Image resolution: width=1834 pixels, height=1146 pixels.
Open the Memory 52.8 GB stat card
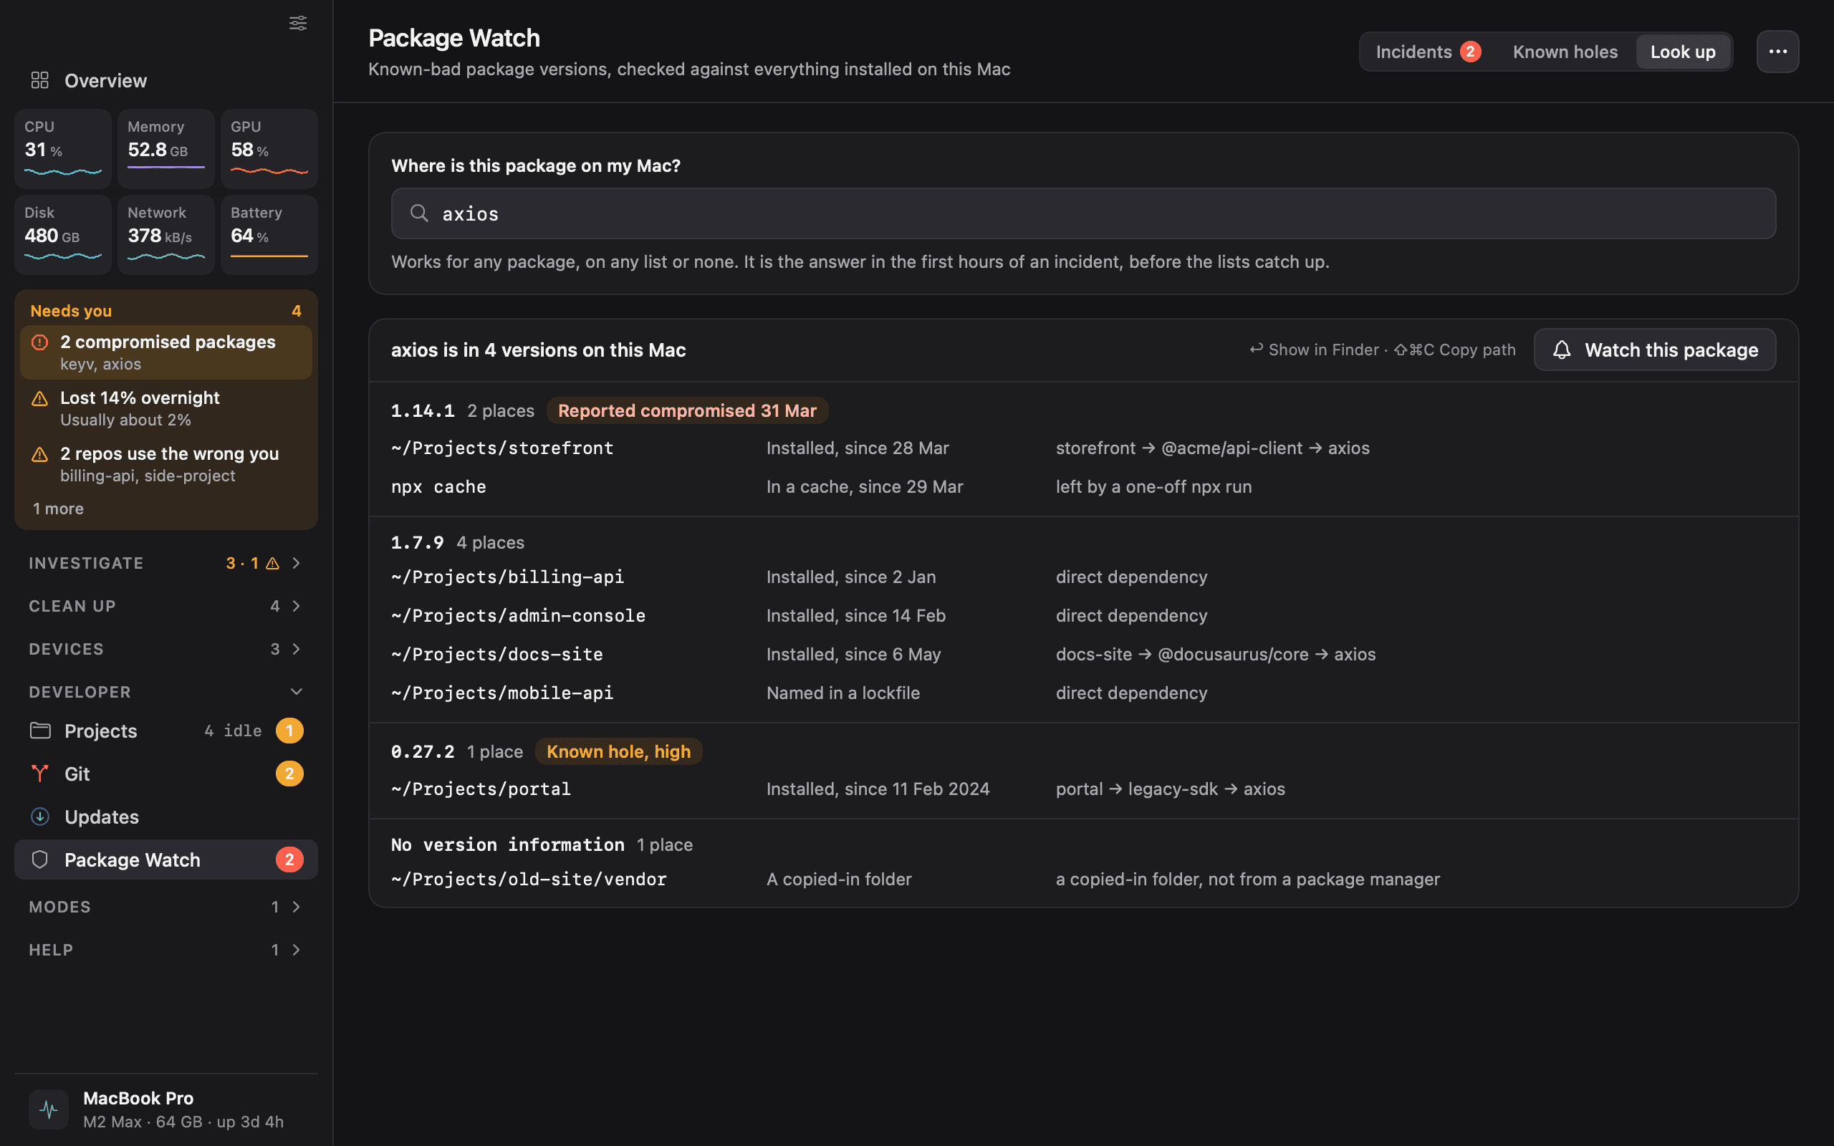(166, 148)
